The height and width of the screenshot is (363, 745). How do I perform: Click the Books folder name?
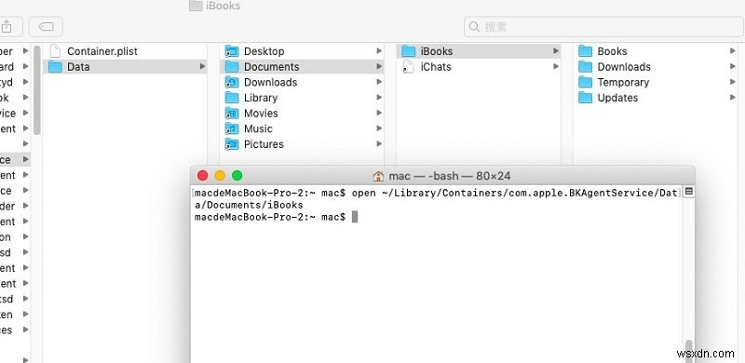[x=613, y=51]
